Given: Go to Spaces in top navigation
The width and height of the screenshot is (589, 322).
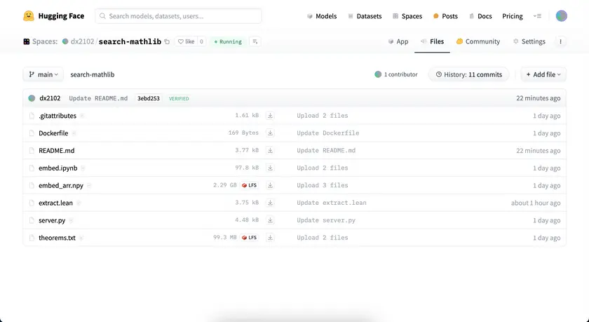Looking at the screenshot, I should (x=407, y=16).
